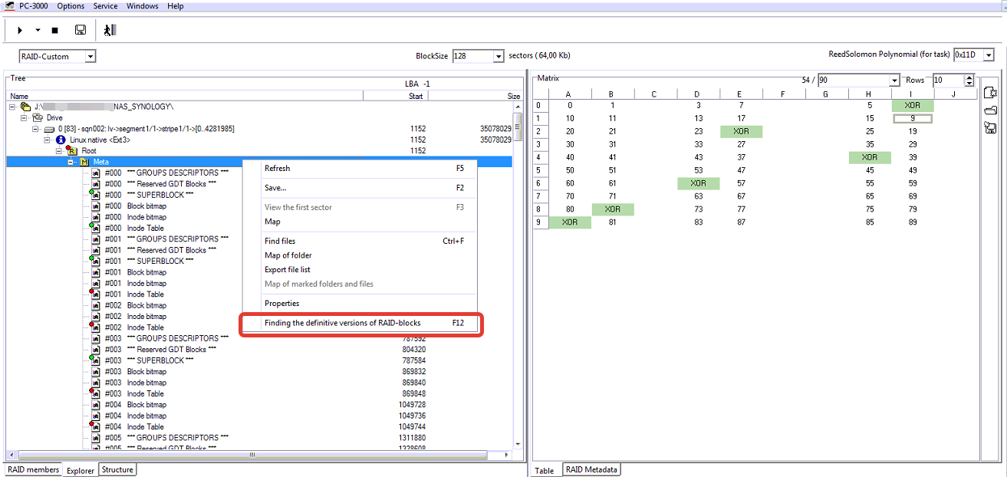
Task: Click the yellow M icon of Meta
Action: (x=84, y=162)
